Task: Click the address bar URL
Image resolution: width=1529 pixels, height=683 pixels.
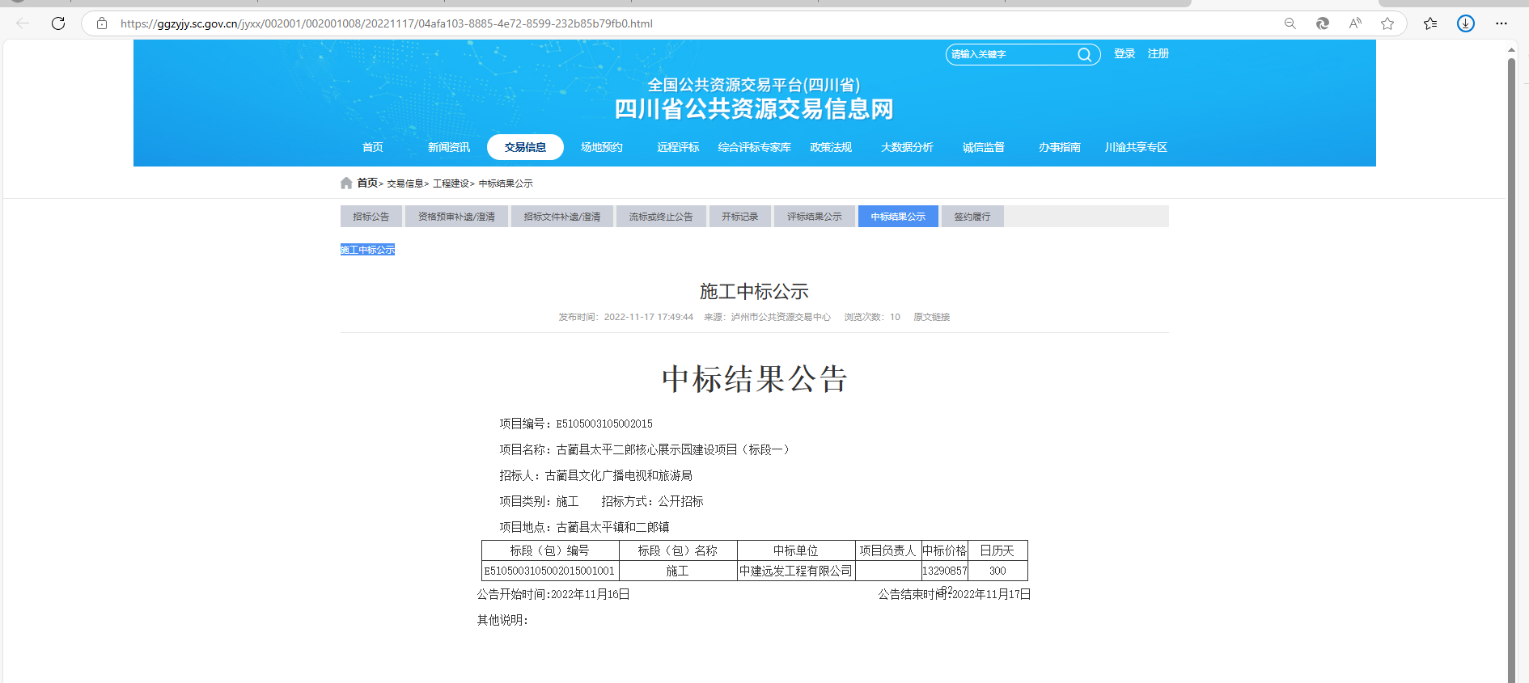Action: click(x=387, y=23)
